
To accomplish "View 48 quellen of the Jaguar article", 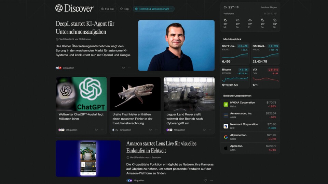I will pyautogui.click(x=176, y=130).
